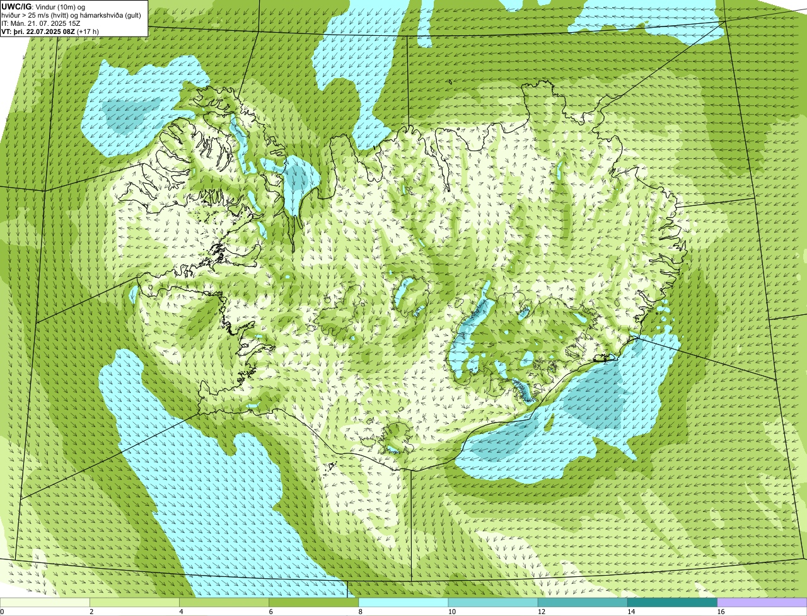Click the legend scale label "4"
The height and width of the screenshot is (616, 807).
pyautogui.click(x=181, y=612)
